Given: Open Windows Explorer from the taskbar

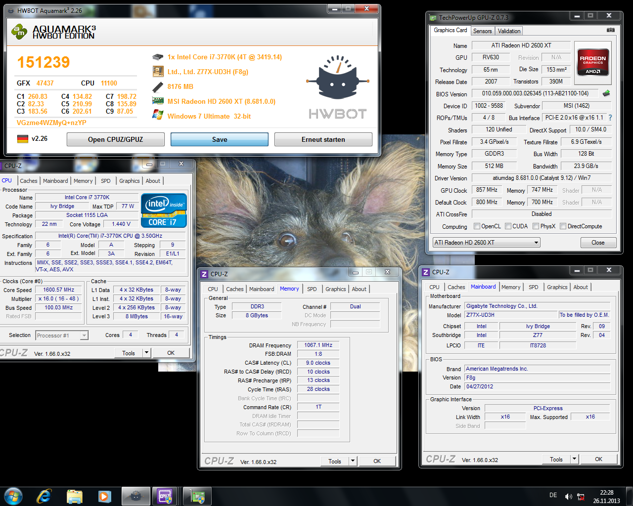Looking at the screenshot, I should tap(74, 496).
